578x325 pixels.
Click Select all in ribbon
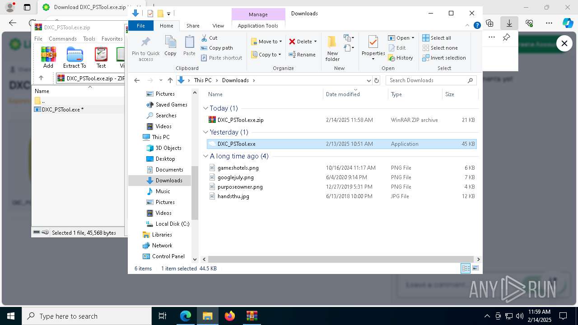(437, 38)
